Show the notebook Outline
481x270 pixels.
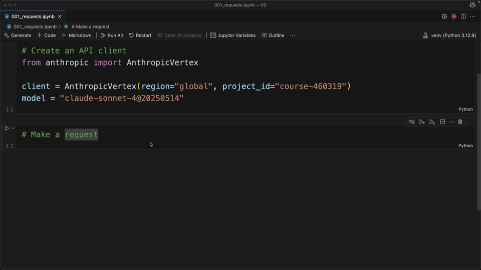pos(273,35)
